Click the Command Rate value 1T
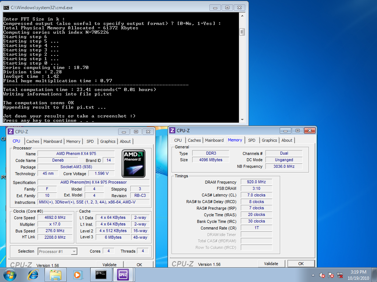This screenshot has height=282, width=377. coord(256,228)
